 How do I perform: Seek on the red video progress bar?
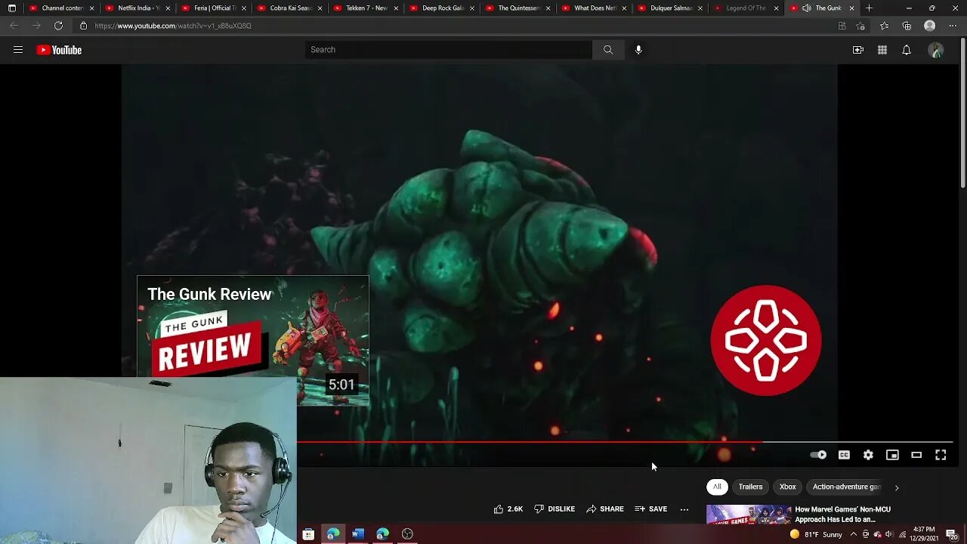pos(624,442)
